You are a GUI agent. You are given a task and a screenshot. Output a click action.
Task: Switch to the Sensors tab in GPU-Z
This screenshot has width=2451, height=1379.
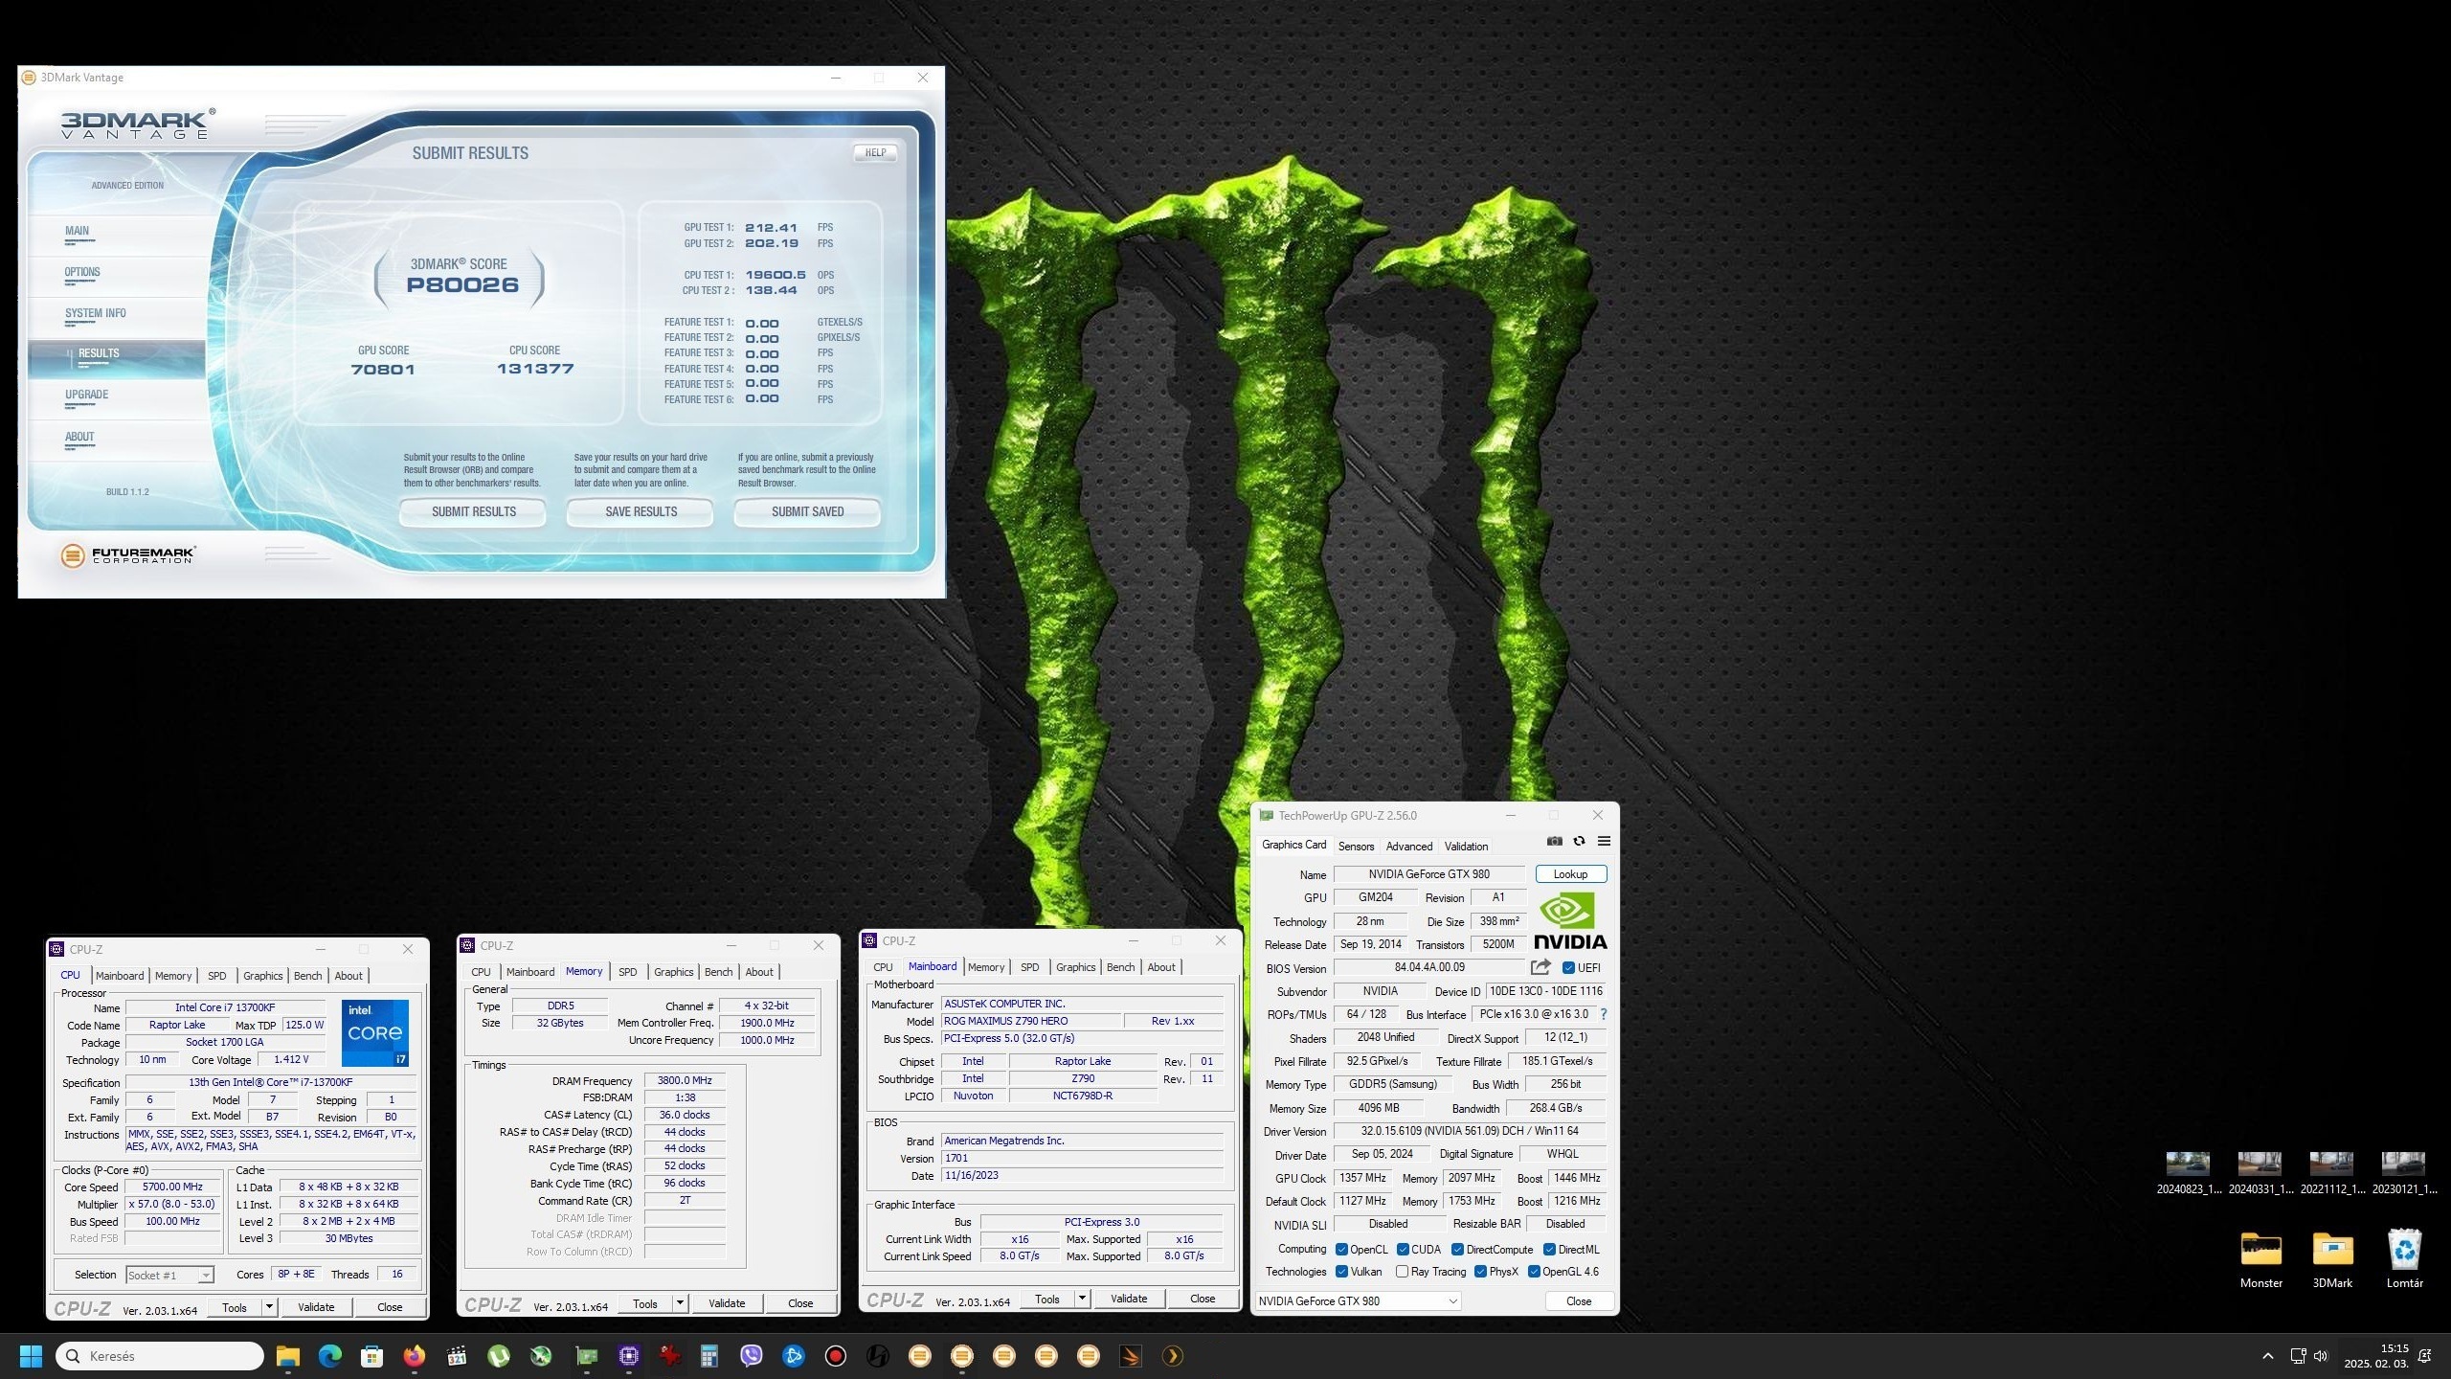pos(1356,847)
